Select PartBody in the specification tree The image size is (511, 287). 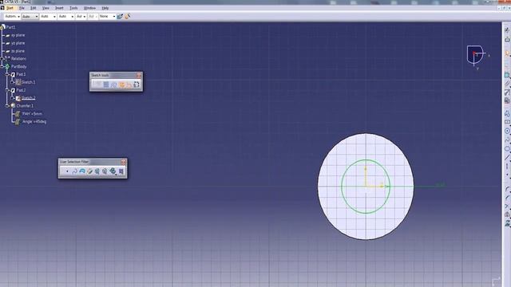(x=19, y=67)
